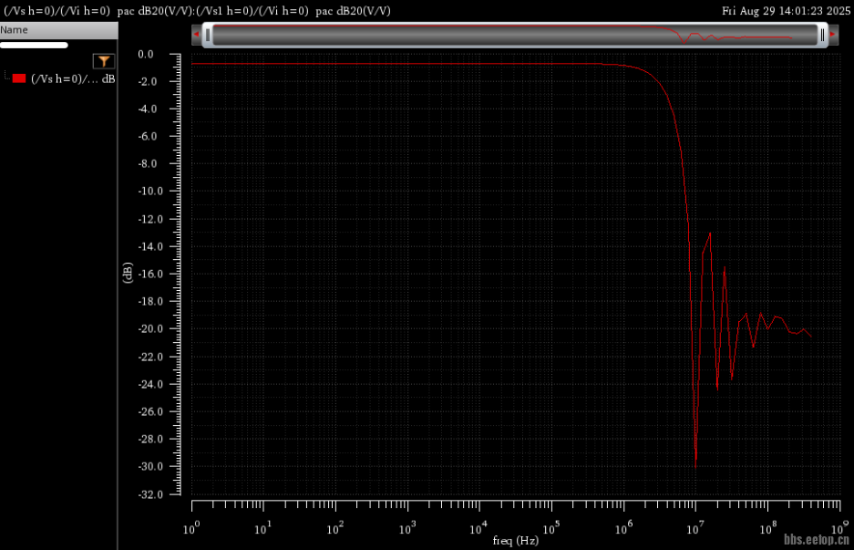Click the red trace color swatch in legend

(x=19, y=78)
